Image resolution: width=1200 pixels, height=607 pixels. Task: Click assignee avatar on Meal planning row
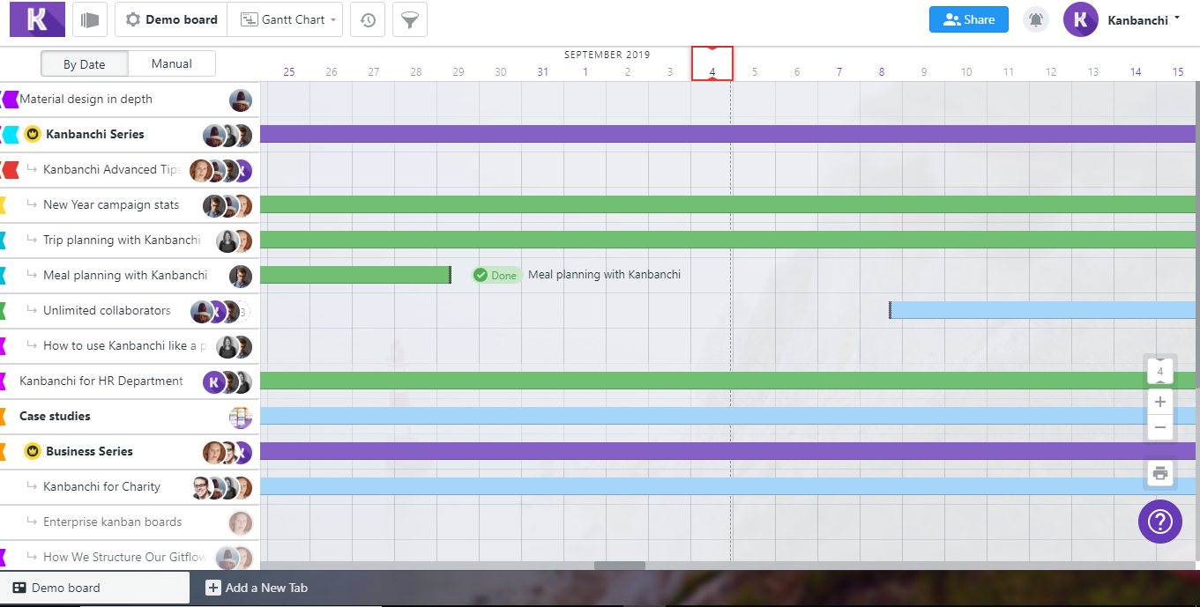(241, 277)
